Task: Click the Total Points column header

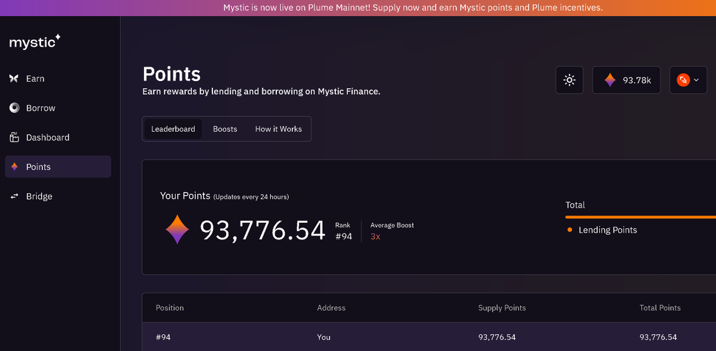Action: 660,308
